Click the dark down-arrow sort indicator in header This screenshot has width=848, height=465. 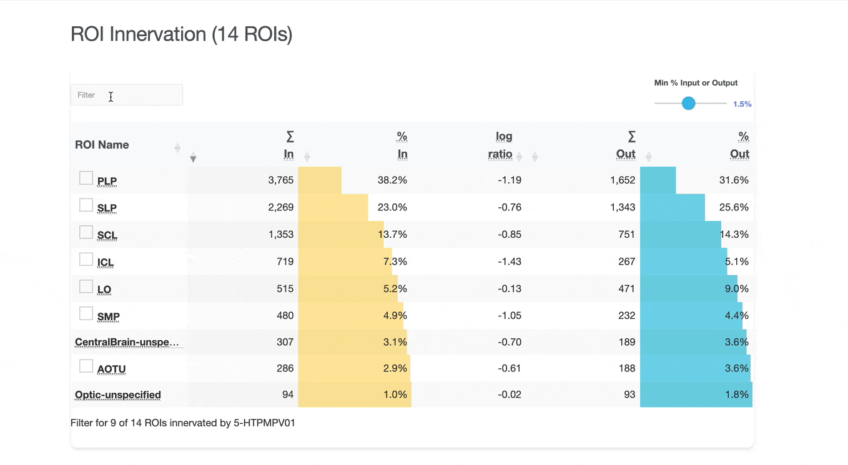(193, 158)
